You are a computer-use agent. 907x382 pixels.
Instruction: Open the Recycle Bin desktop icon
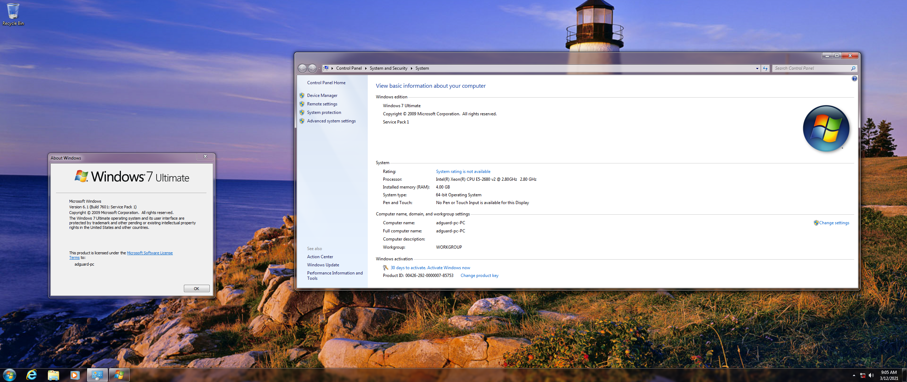tap(13, 15)
